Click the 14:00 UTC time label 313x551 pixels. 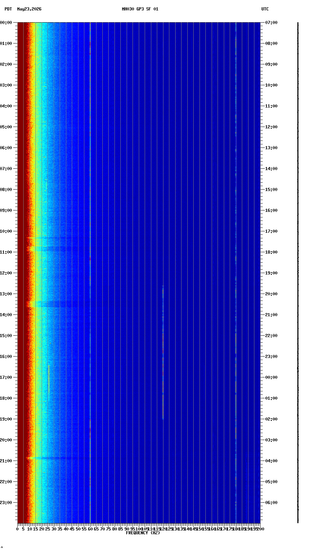point(271,169)
